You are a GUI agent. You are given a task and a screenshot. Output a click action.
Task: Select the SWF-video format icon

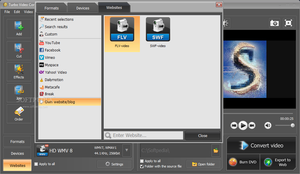(158, 33)
